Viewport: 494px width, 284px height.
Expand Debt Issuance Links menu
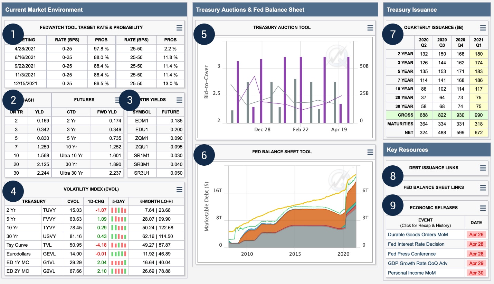[x=483, y=168]
